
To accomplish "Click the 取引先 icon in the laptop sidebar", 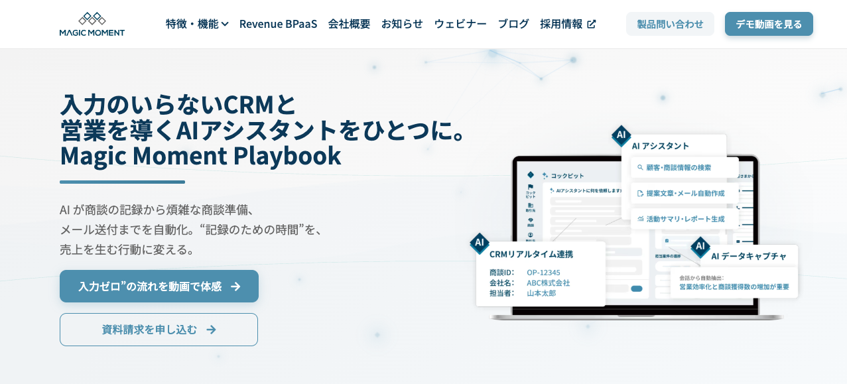I will tap(530, 205).
